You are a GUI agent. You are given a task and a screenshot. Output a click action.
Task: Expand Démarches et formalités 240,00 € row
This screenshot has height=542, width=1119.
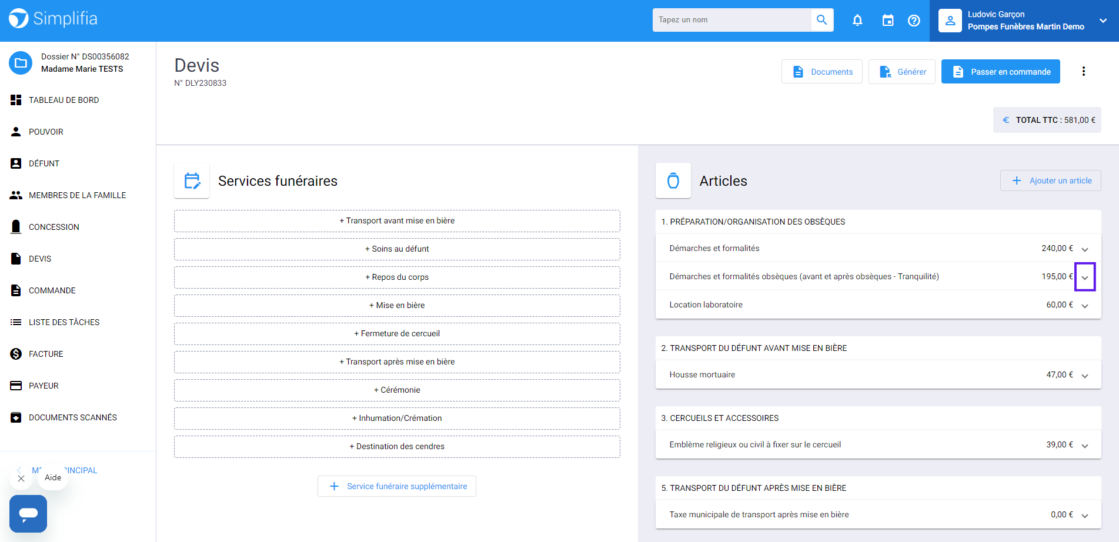tap(1085, 249)
